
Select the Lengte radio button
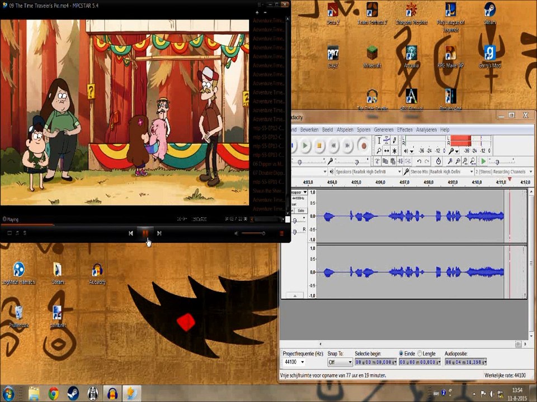click(x=420, y=353)
